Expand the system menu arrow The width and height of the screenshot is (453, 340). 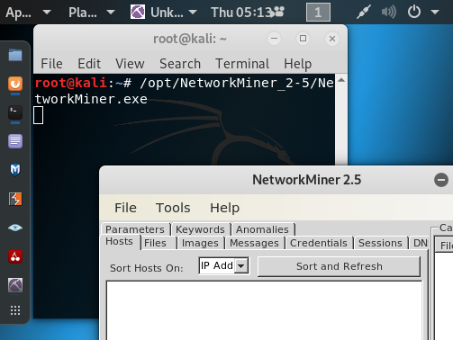[x=435, y=12]
